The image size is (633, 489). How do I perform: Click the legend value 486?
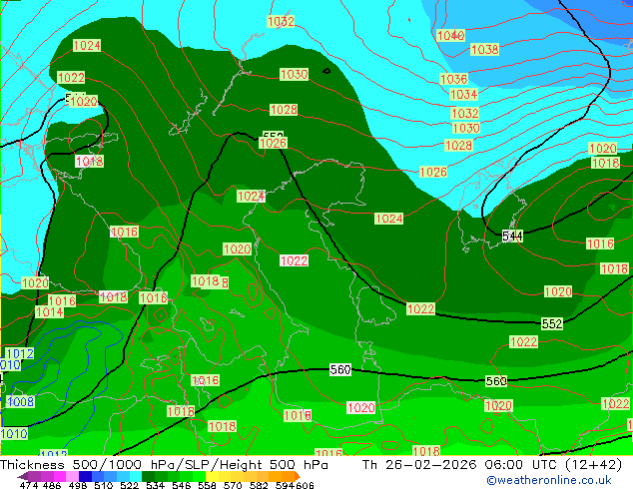pyautogui.click(x=52, y=485)
